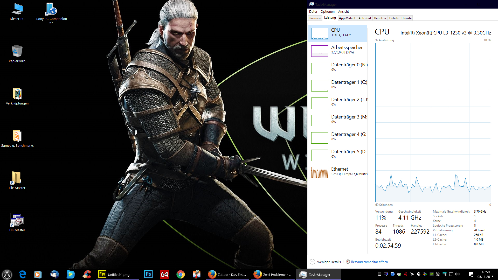Open the Ansicht menu
Viewport: 498px width, 280px height.
pyautogui.click(x=343, y=12)
